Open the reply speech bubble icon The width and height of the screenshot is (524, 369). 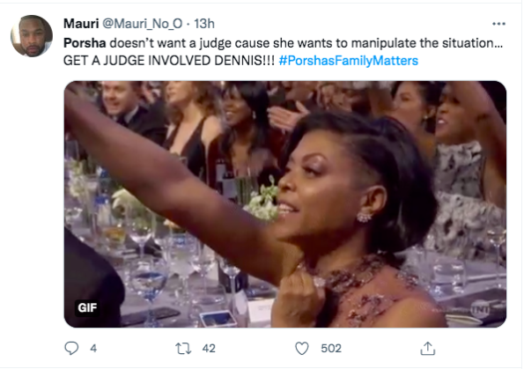[x=71, y=348]
